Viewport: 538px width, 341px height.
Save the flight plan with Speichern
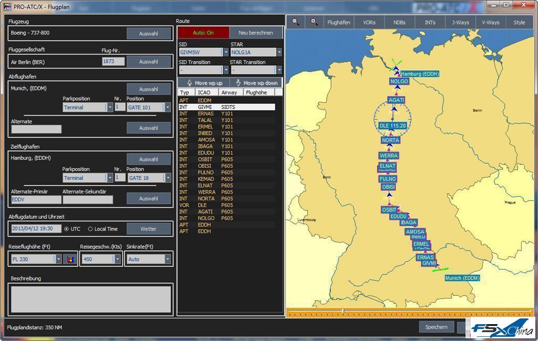[437, 327]
